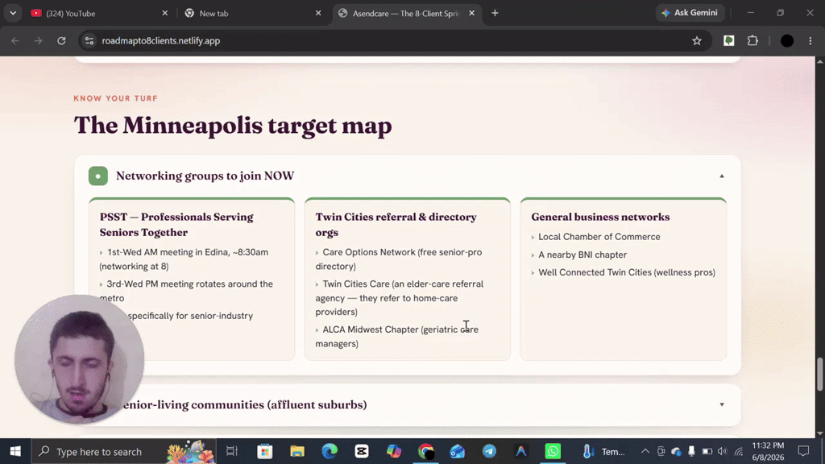825x464 pixels.
Task: Click the battery tray icon
Action: coord(707,451)
